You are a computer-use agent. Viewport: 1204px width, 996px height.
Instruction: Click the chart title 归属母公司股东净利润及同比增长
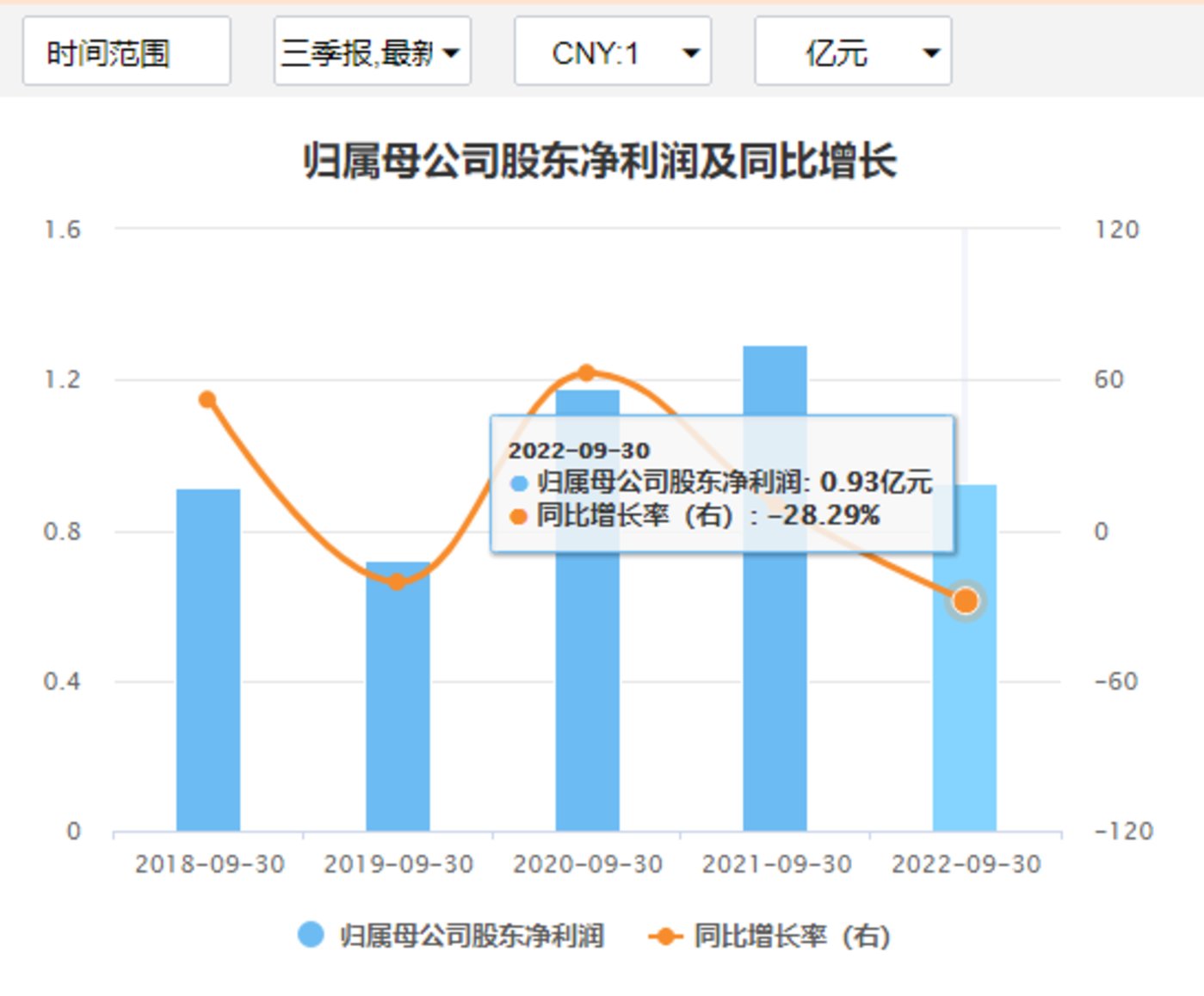click(600, 161)
